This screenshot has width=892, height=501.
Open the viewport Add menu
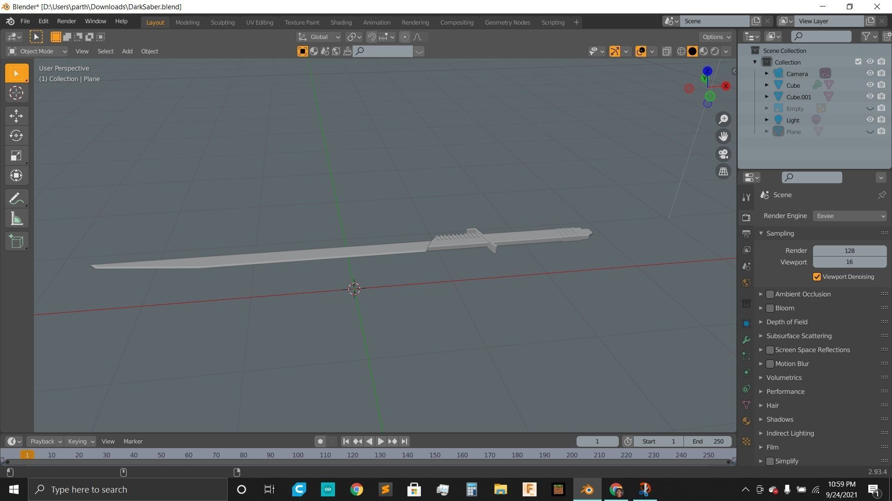[127, 51]
